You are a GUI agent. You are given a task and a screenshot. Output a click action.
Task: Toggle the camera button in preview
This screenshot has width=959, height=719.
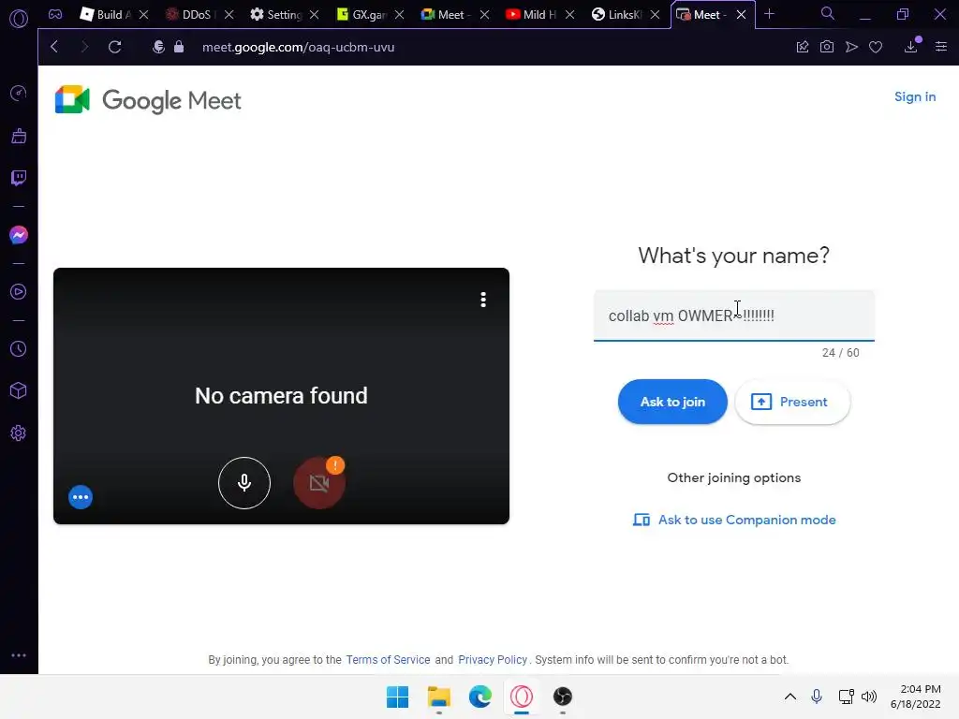(319, 483)
